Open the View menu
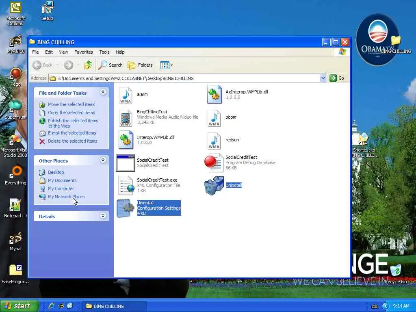The width and height of the screenshot is (416, 312). [63, 52]
